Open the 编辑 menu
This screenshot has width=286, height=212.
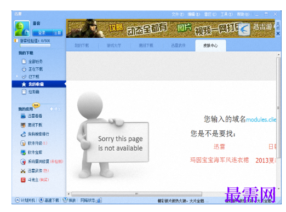pyautogui.click(x=194, y=14)
